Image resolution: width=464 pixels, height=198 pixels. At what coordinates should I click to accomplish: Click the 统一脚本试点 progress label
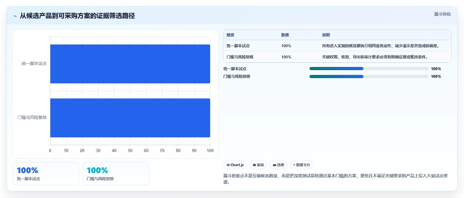pyautogui.click(x=235, y=69)
